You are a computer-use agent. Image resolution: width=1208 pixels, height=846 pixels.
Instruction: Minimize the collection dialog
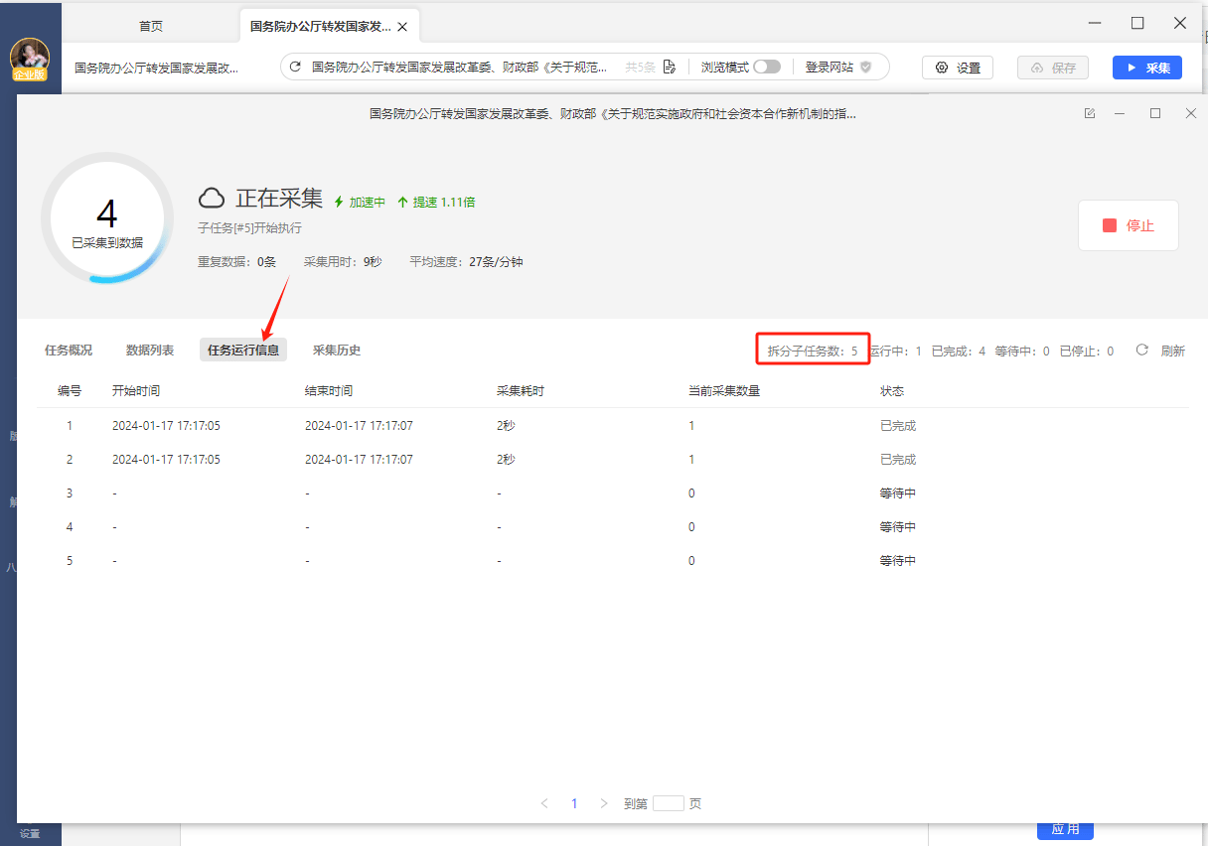coord(1120,114)
